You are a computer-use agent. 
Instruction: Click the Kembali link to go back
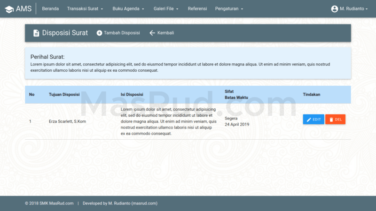(x=166, y=33)
